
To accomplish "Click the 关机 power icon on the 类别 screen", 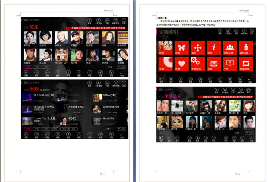I will [124, 84].
